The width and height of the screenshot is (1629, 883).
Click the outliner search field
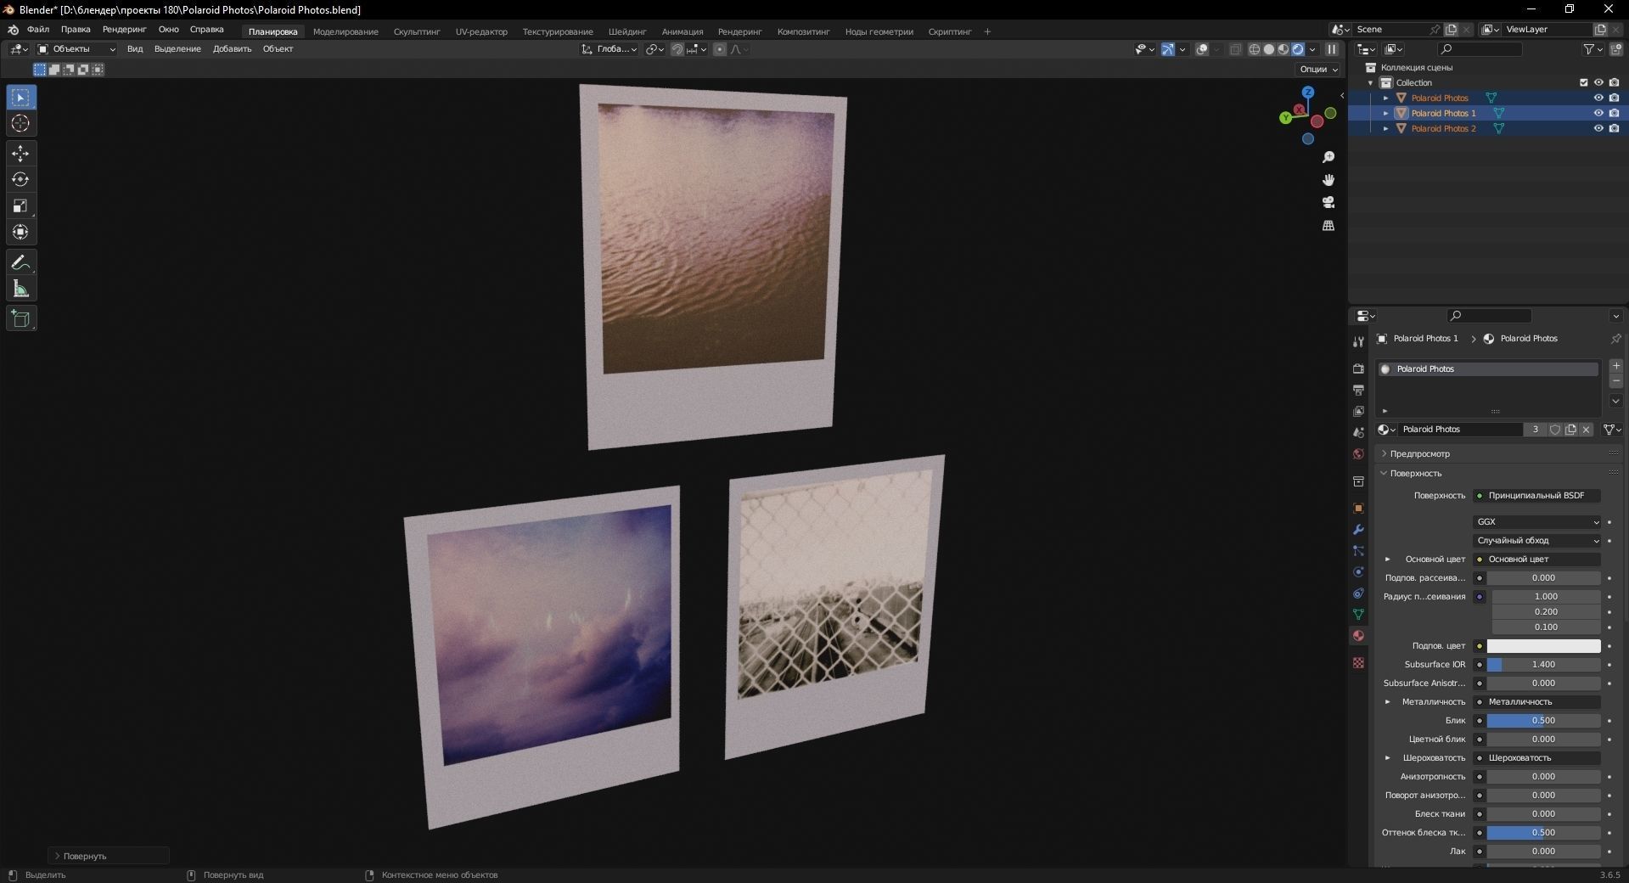tap(1480, 49)
